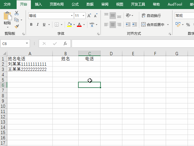194x146 pixels.
Task: Apply yellow fill color bucket
Action: coord(69,25)
